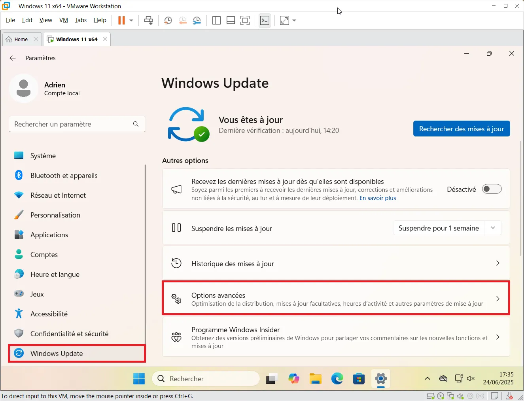Click VMware status bar sound card icon

460,396
